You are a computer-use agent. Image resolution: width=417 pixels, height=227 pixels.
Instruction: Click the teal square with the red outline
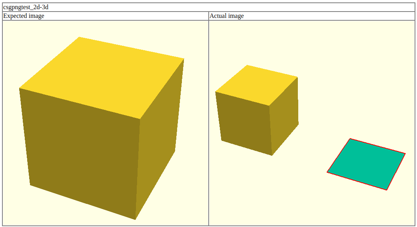tap(366, 164)
